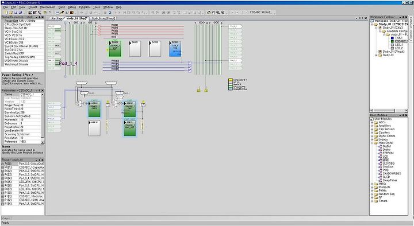Expand the PWMs folder

pyautogui.click(x=372, y=190)
